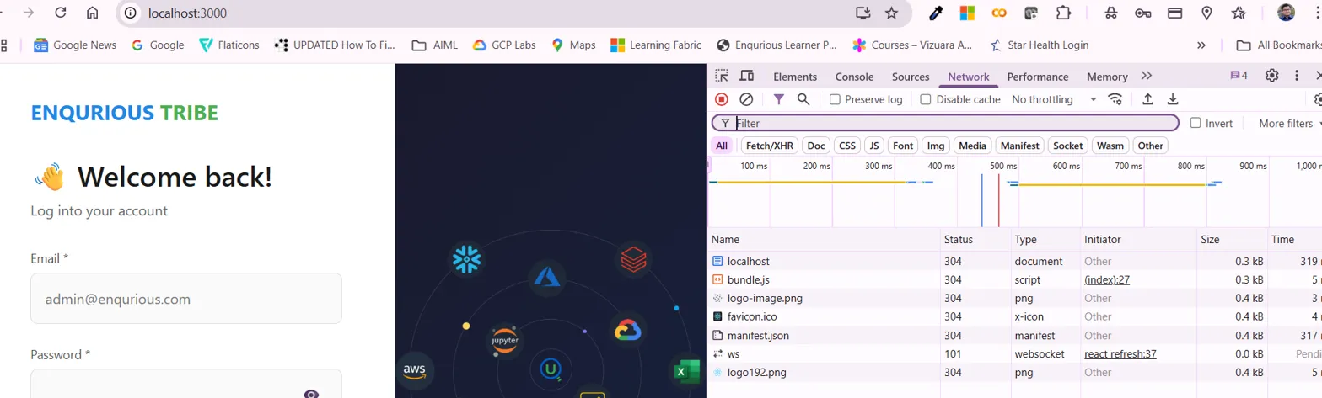Clear the network log
1322x398 pixels.
click(746, 99)
